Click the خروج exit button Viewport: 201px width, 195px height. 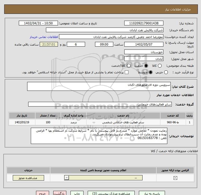42,194
